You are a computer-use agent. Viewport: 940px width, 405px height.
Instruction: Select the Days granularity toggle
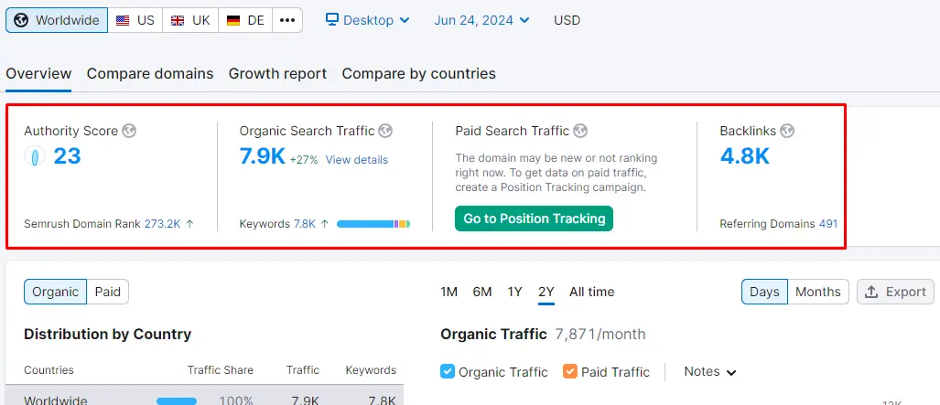pos(764,292)
